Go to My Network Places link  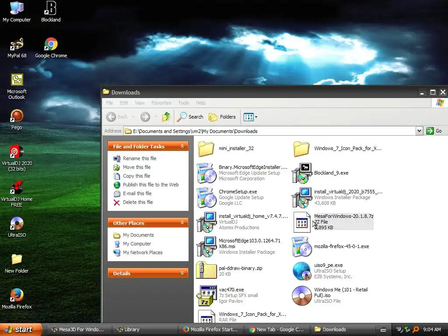tap(143, 252)
